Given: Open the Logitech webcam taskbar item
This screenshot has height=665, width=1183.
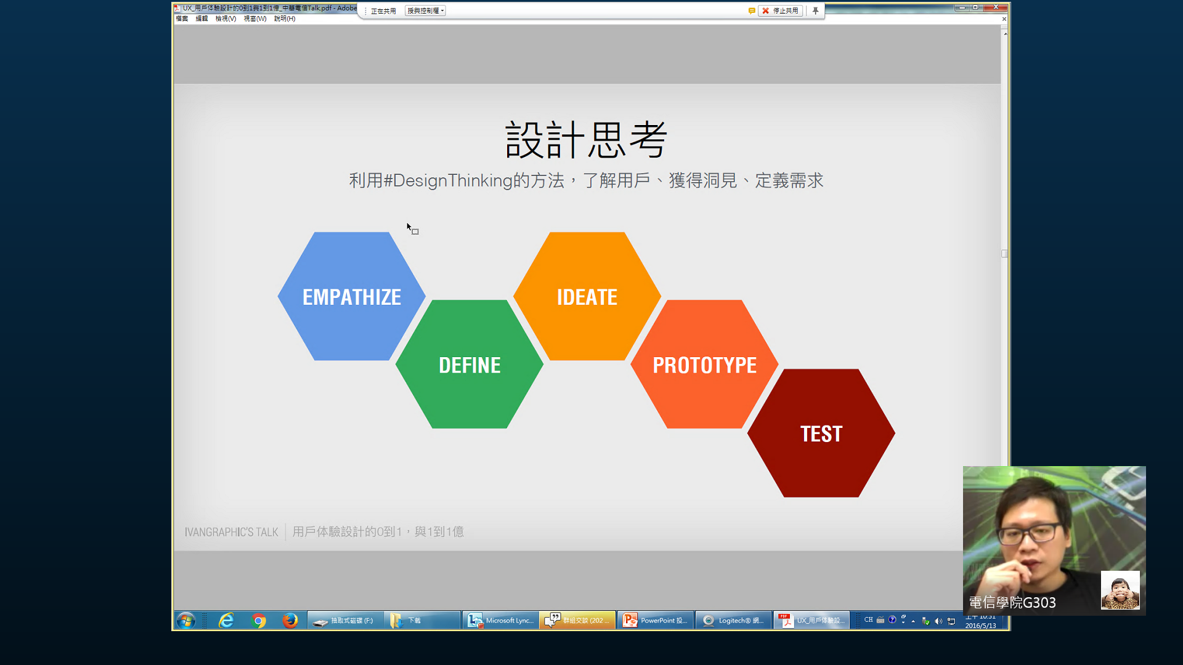Looking at the screenshot, I should click(733, 620).
